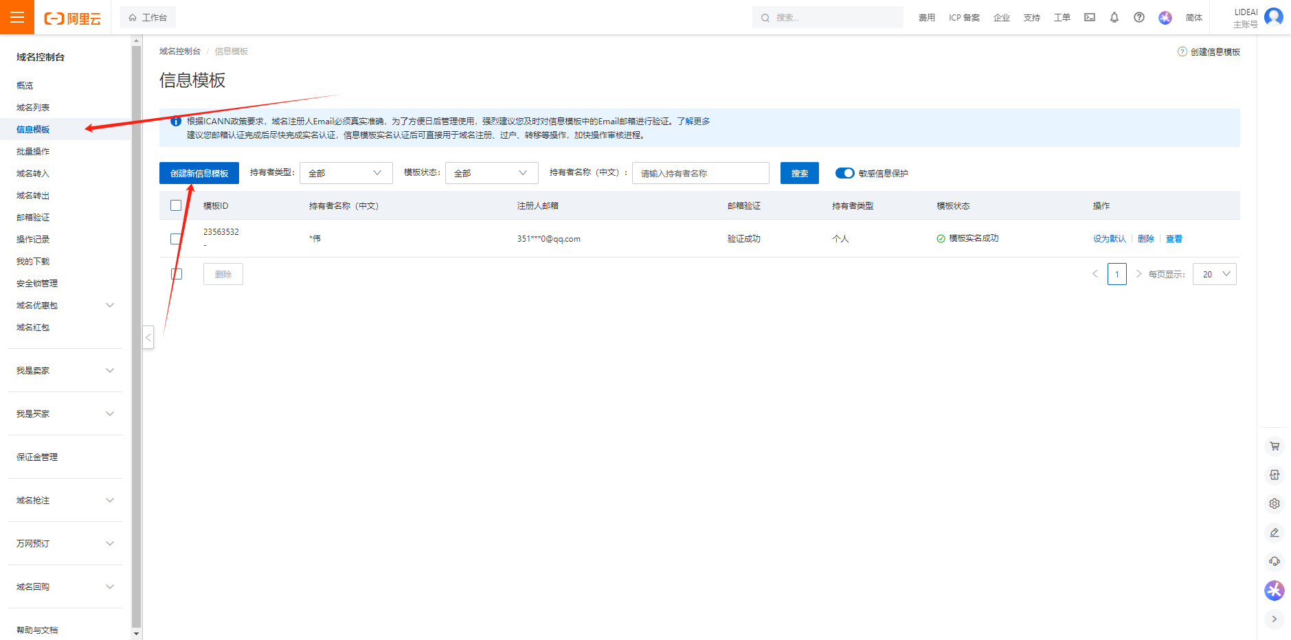This screenshot has height=640, width=1291.
Task: Check the select-all checkbox in table header
Action: point(176,205)
